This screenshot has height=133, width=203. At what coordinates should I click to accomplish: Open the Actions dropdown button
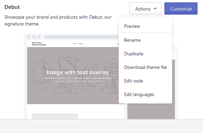coord(145,8)
